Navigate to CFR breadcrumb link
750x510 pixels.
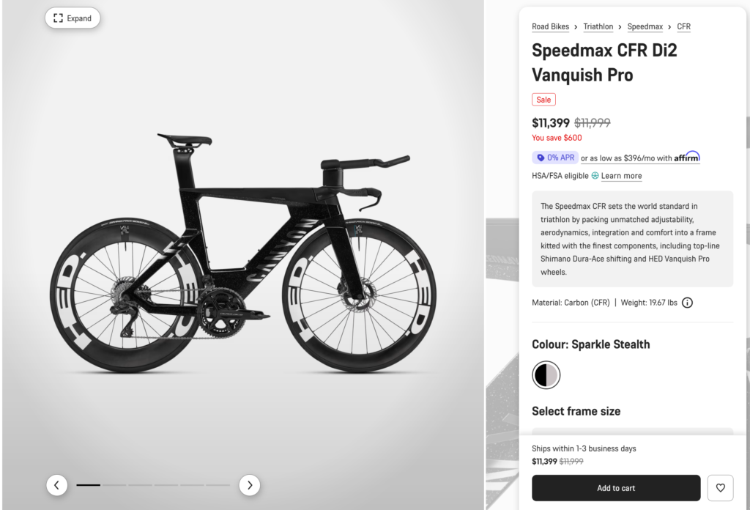click(683, 27)
